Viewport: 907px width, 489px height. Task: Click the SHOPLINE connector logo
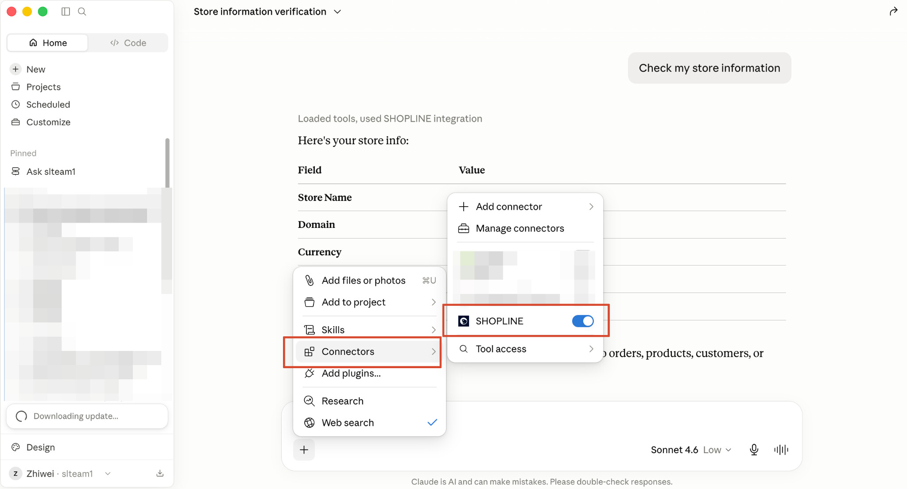464,321
